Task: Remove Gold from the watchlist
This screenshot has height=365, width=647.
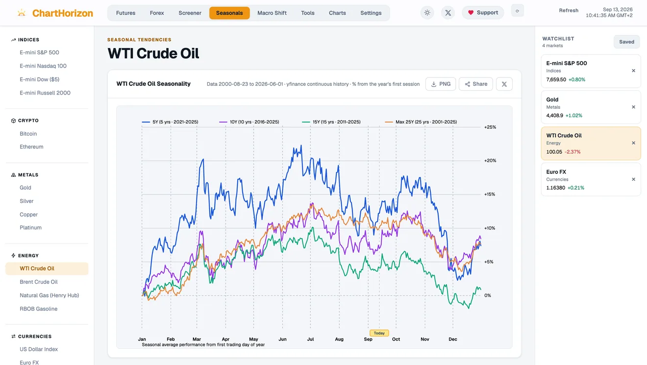Action: [633, 107]
